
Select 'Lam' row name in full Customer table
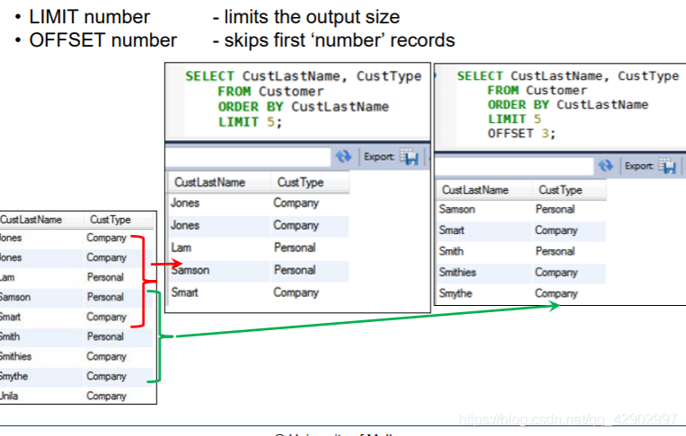(x=7, y=277)
